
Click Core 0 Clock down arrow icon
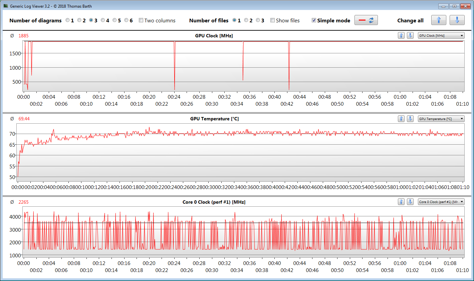pos(410,202)
